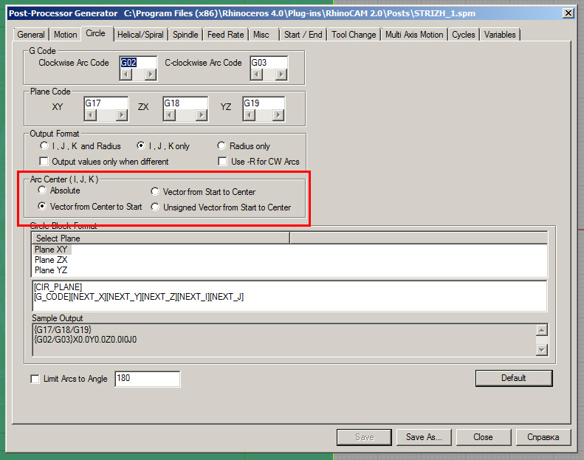Click right scroll arrow under XY plane code
Viewport: 584px width, 460px height.
[122, 115]
